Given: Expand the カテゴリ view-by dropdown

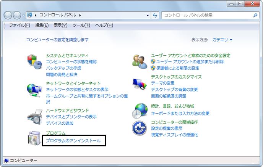Looking at the screenshot, I should (222, 40).
